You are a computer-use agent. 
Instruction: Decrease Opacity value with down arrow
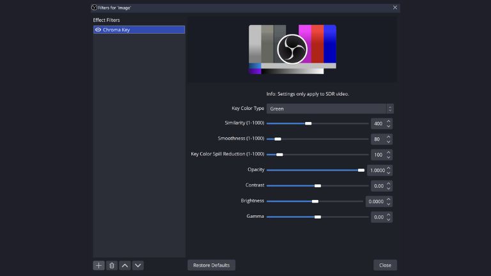tap(388, 172)
